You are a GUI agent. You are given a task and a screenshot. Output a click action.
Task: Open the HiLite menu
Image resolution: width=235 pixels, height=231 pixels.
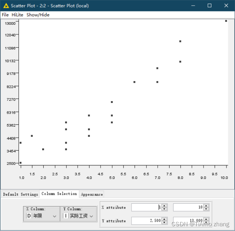(17, 15)
